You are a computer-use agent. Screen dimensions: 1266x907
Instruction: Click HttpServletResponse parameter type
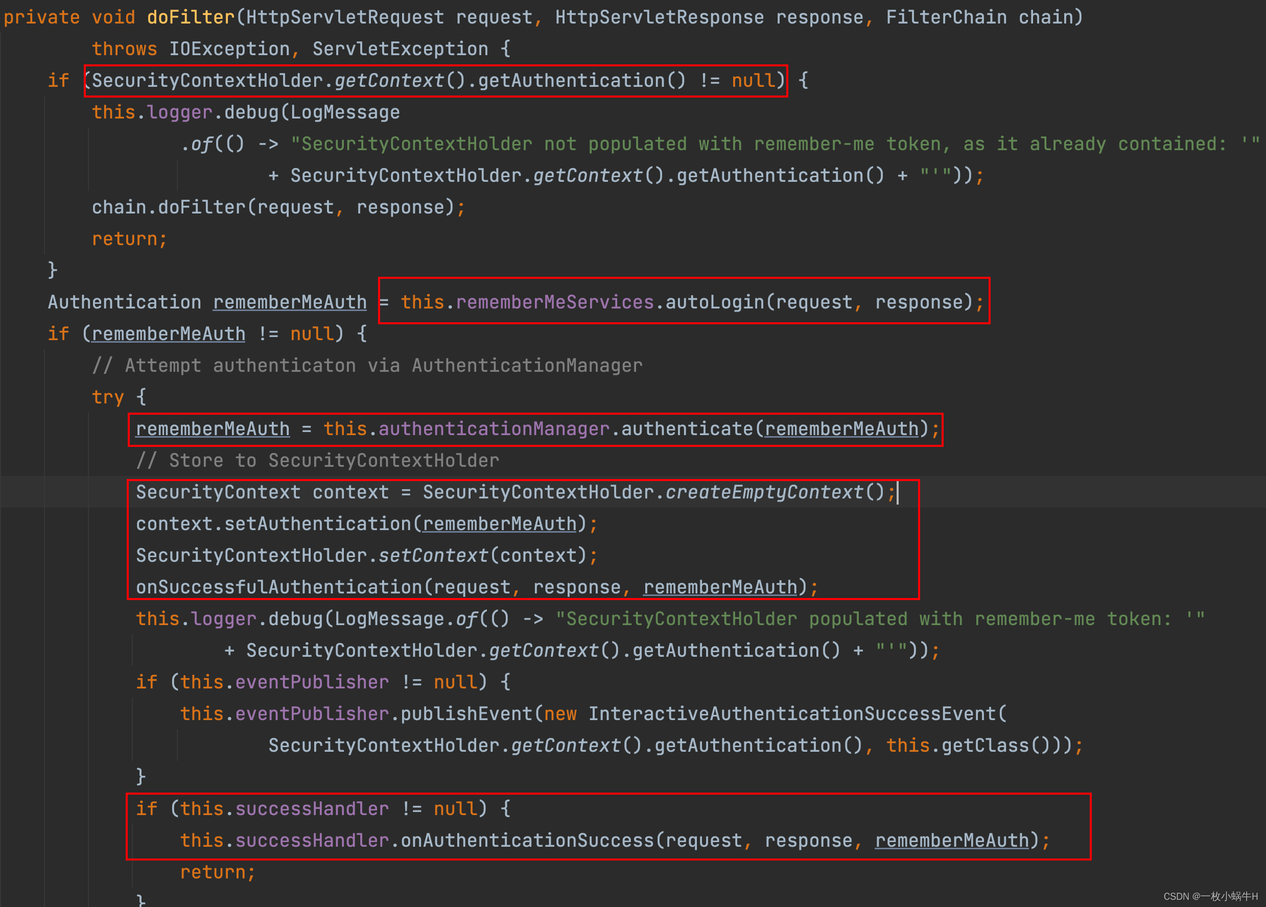(659, 17)
